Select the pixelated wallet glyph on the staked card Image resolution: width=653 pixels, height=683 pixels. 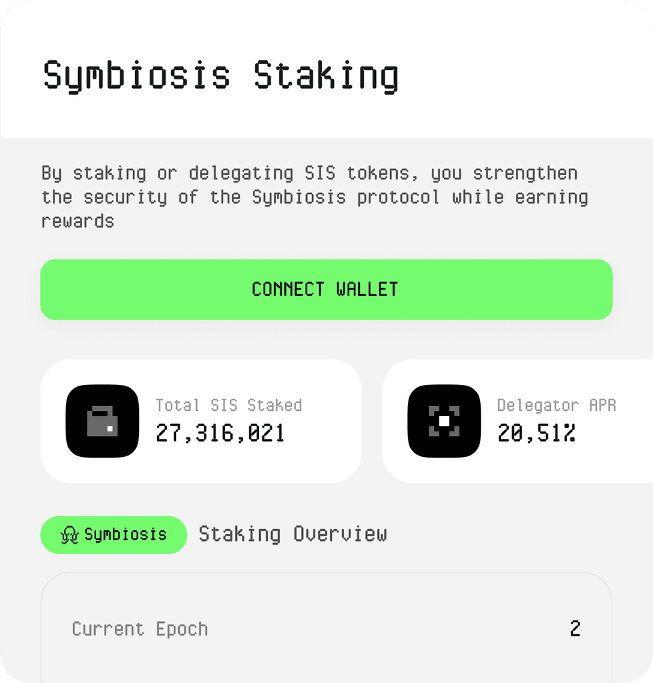pyautogui.click(x=101, y=421)
